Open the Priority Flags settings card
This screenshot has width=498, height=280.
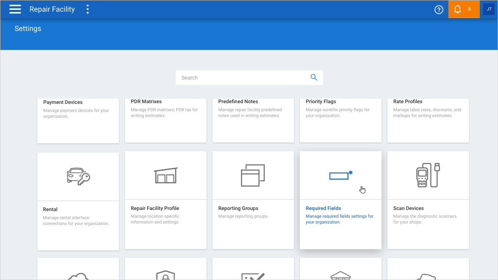[341, 121]
